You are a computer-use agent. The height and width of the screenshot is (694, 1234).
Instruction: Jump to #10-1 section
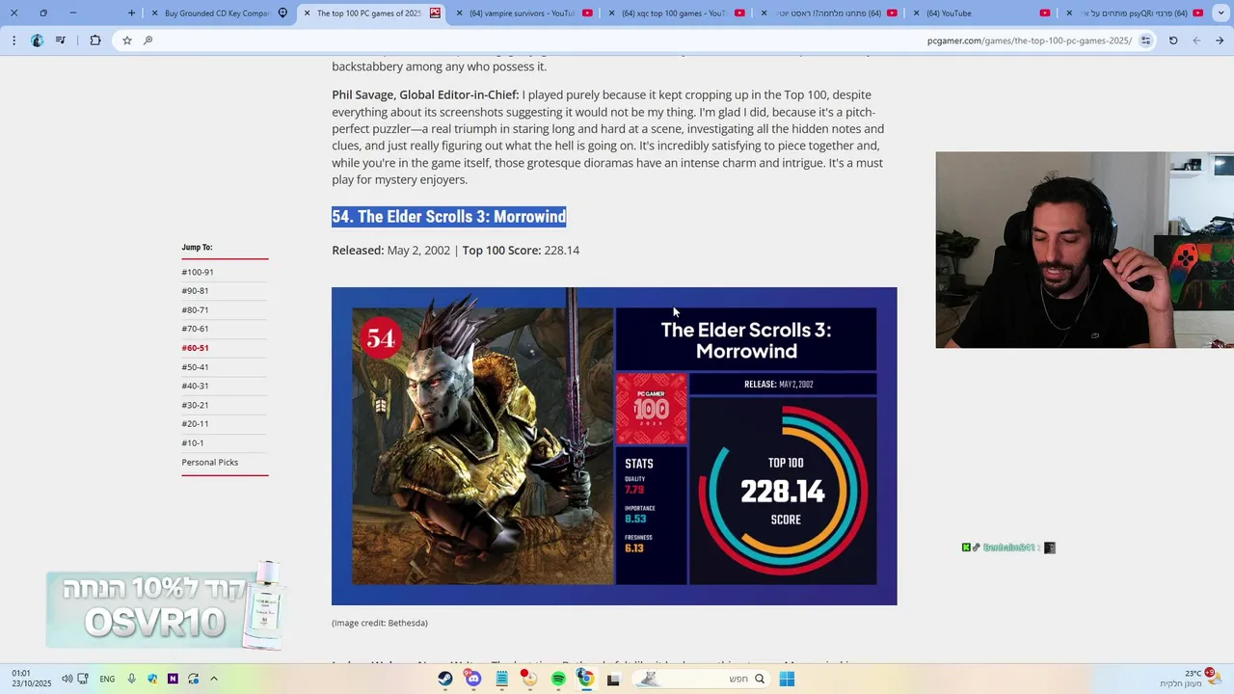coord(193,443)
